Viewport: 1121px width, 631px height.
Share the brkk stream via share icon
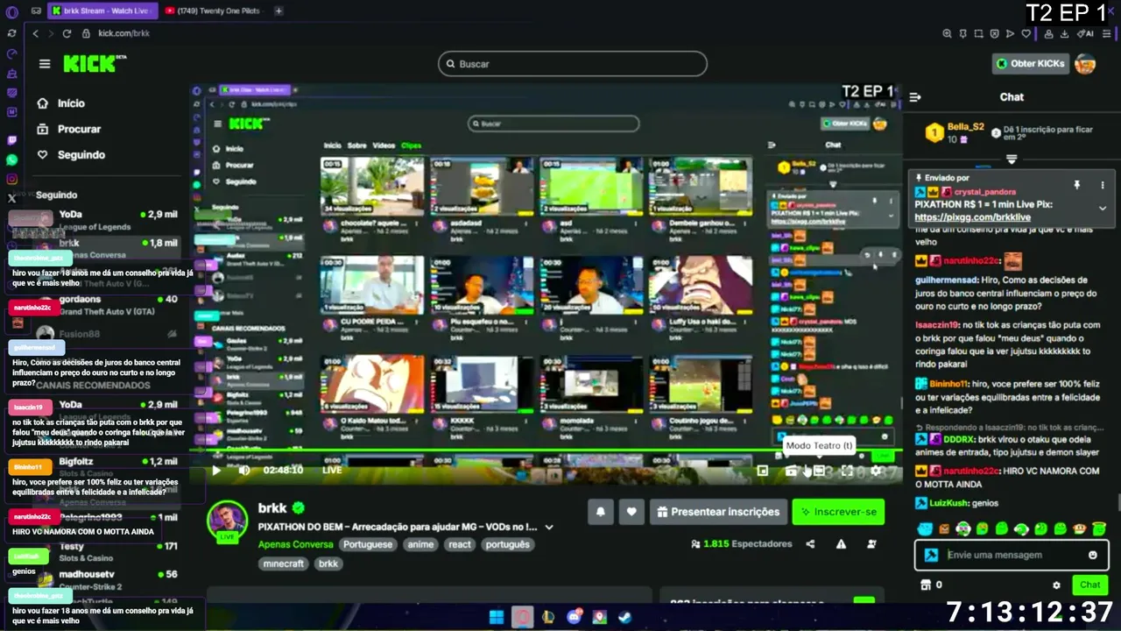coord(810,544)
